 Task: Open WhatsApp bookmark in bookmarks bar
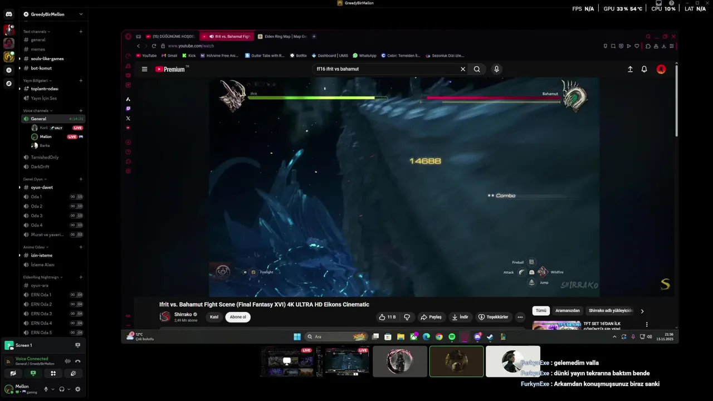[364, 56]
